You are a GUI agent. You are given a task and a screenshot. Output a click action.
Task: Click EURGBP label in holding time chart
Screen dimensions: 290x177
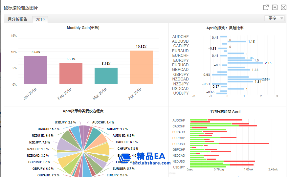(x=179, y=138)
